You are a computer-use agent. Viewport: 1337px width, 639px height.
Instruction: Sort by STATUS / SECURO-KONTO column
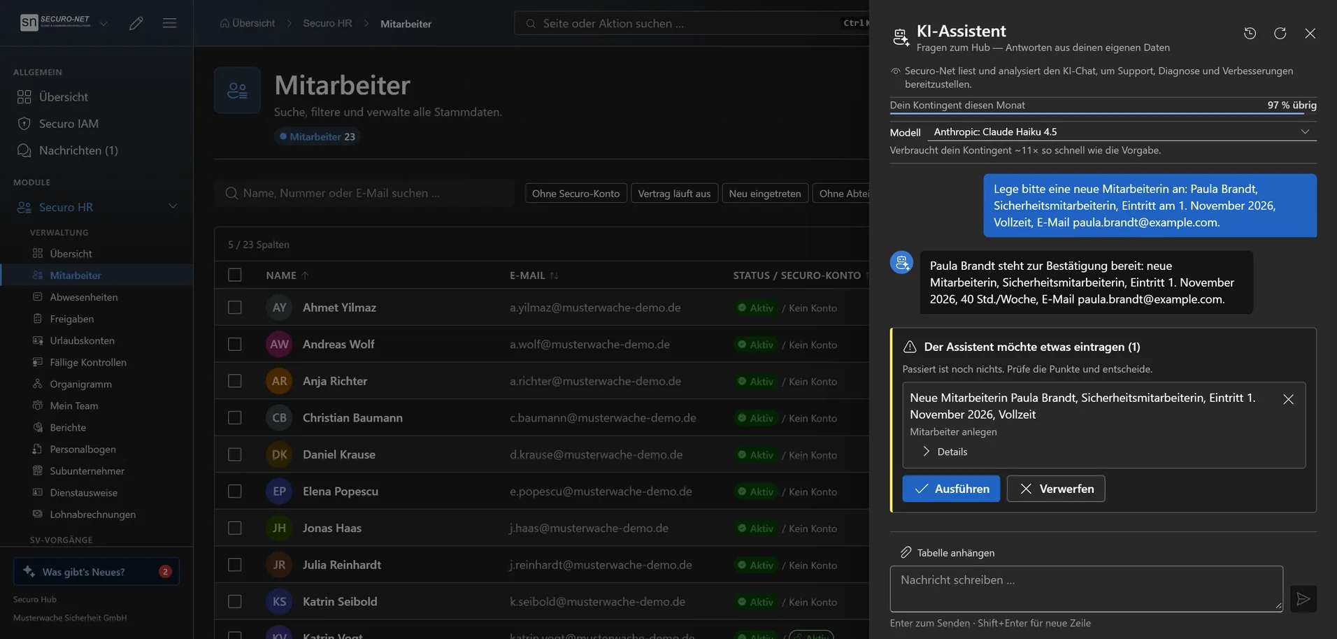797,275
